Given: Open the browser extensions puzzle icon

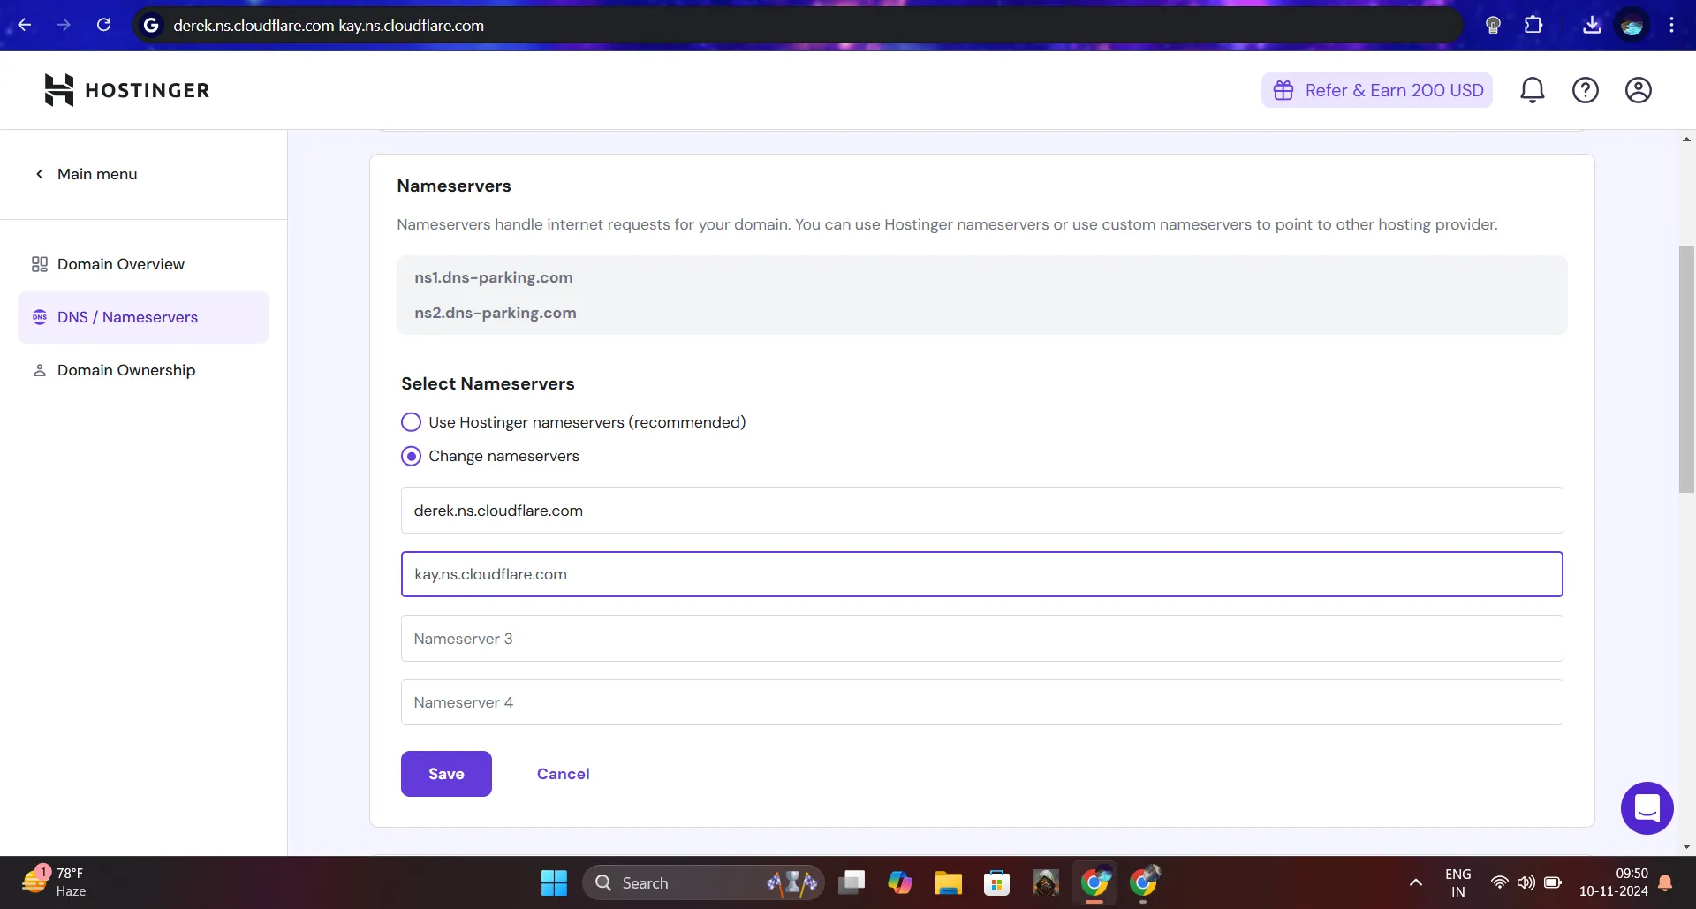Looking at the screenshot, I should coord(1533,25).
